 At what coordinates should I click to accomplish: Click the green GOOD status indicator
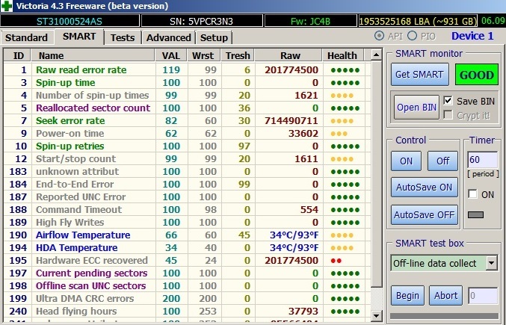tap(477, 75)
